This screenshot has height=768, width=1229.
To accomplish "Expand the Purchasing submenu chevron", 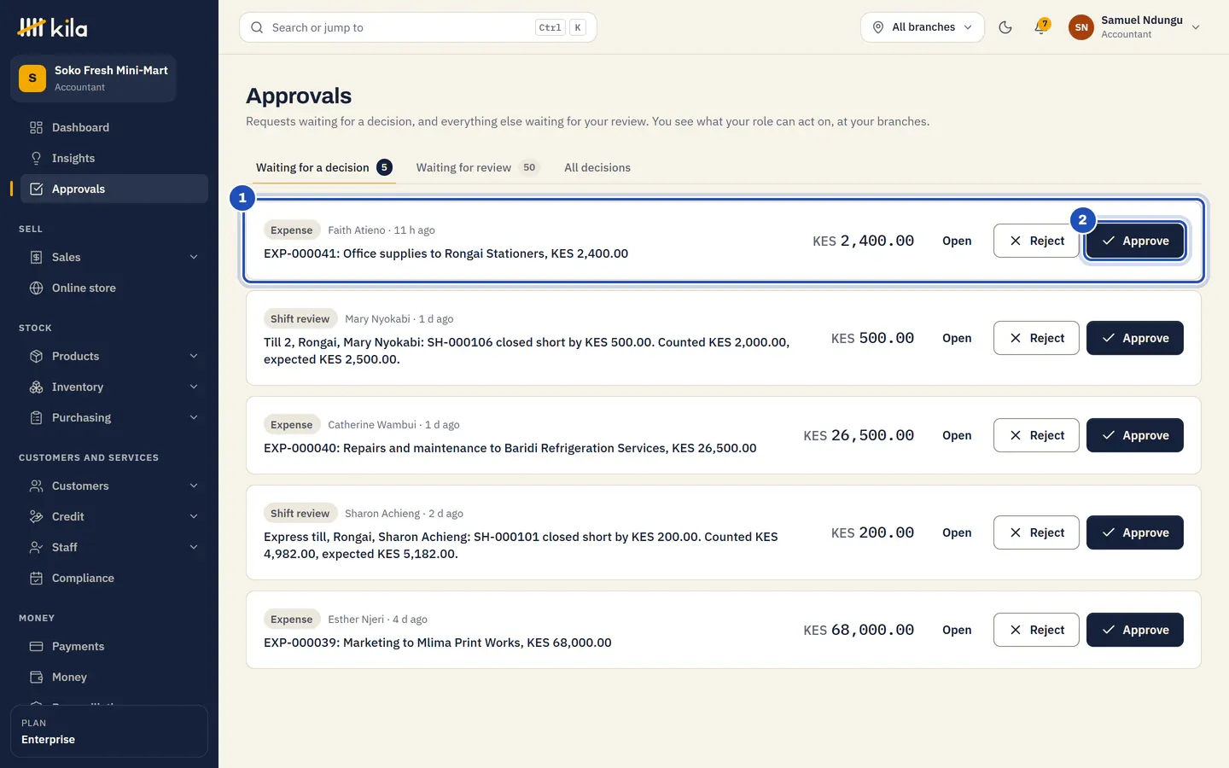I will click(194, 418).
